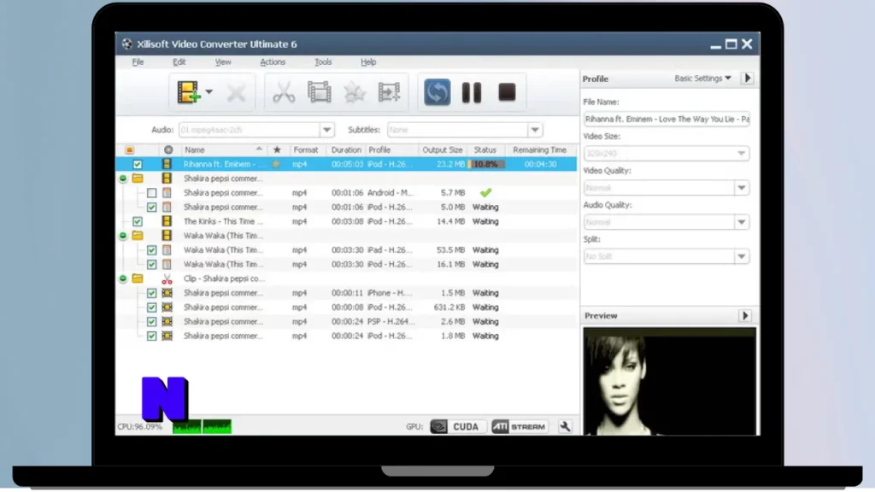Sort by Duration column header

(346, 150)
